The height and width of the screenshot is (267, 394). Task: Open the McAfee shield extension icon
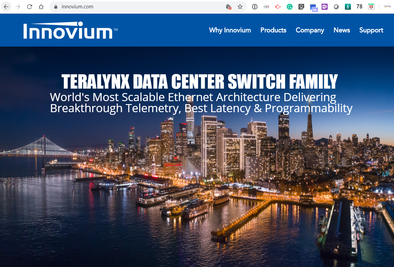(x=371, y=7)
